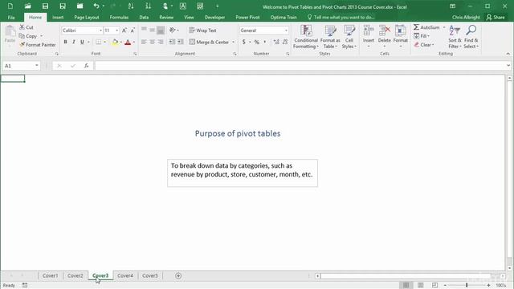Click the Save icon in quick access toolbar
The width and height of the screenshot is (514, 289).
(x=45, y=6)
